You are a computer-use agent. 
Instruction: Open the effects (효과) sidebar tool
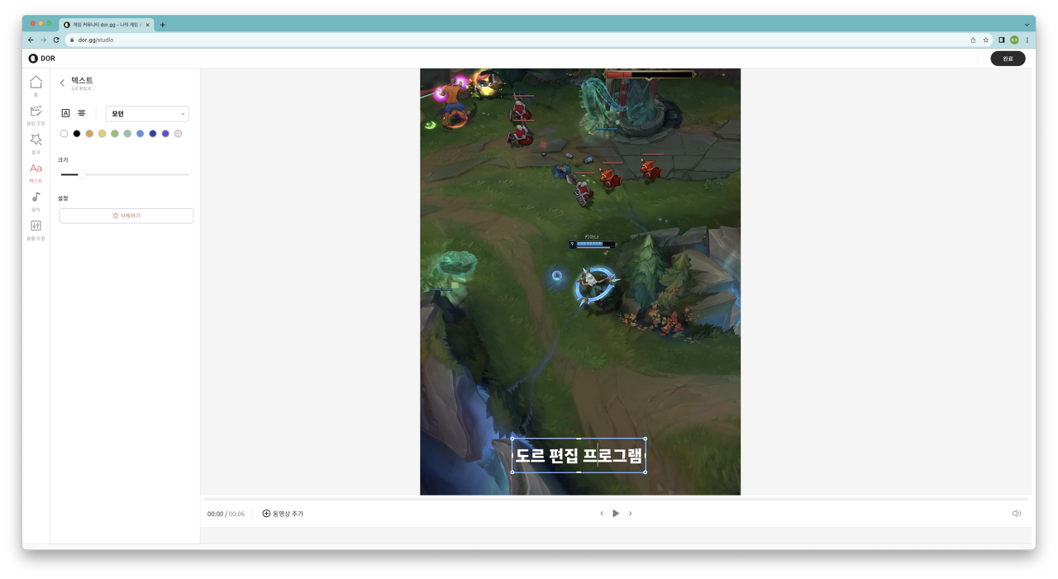36,143
